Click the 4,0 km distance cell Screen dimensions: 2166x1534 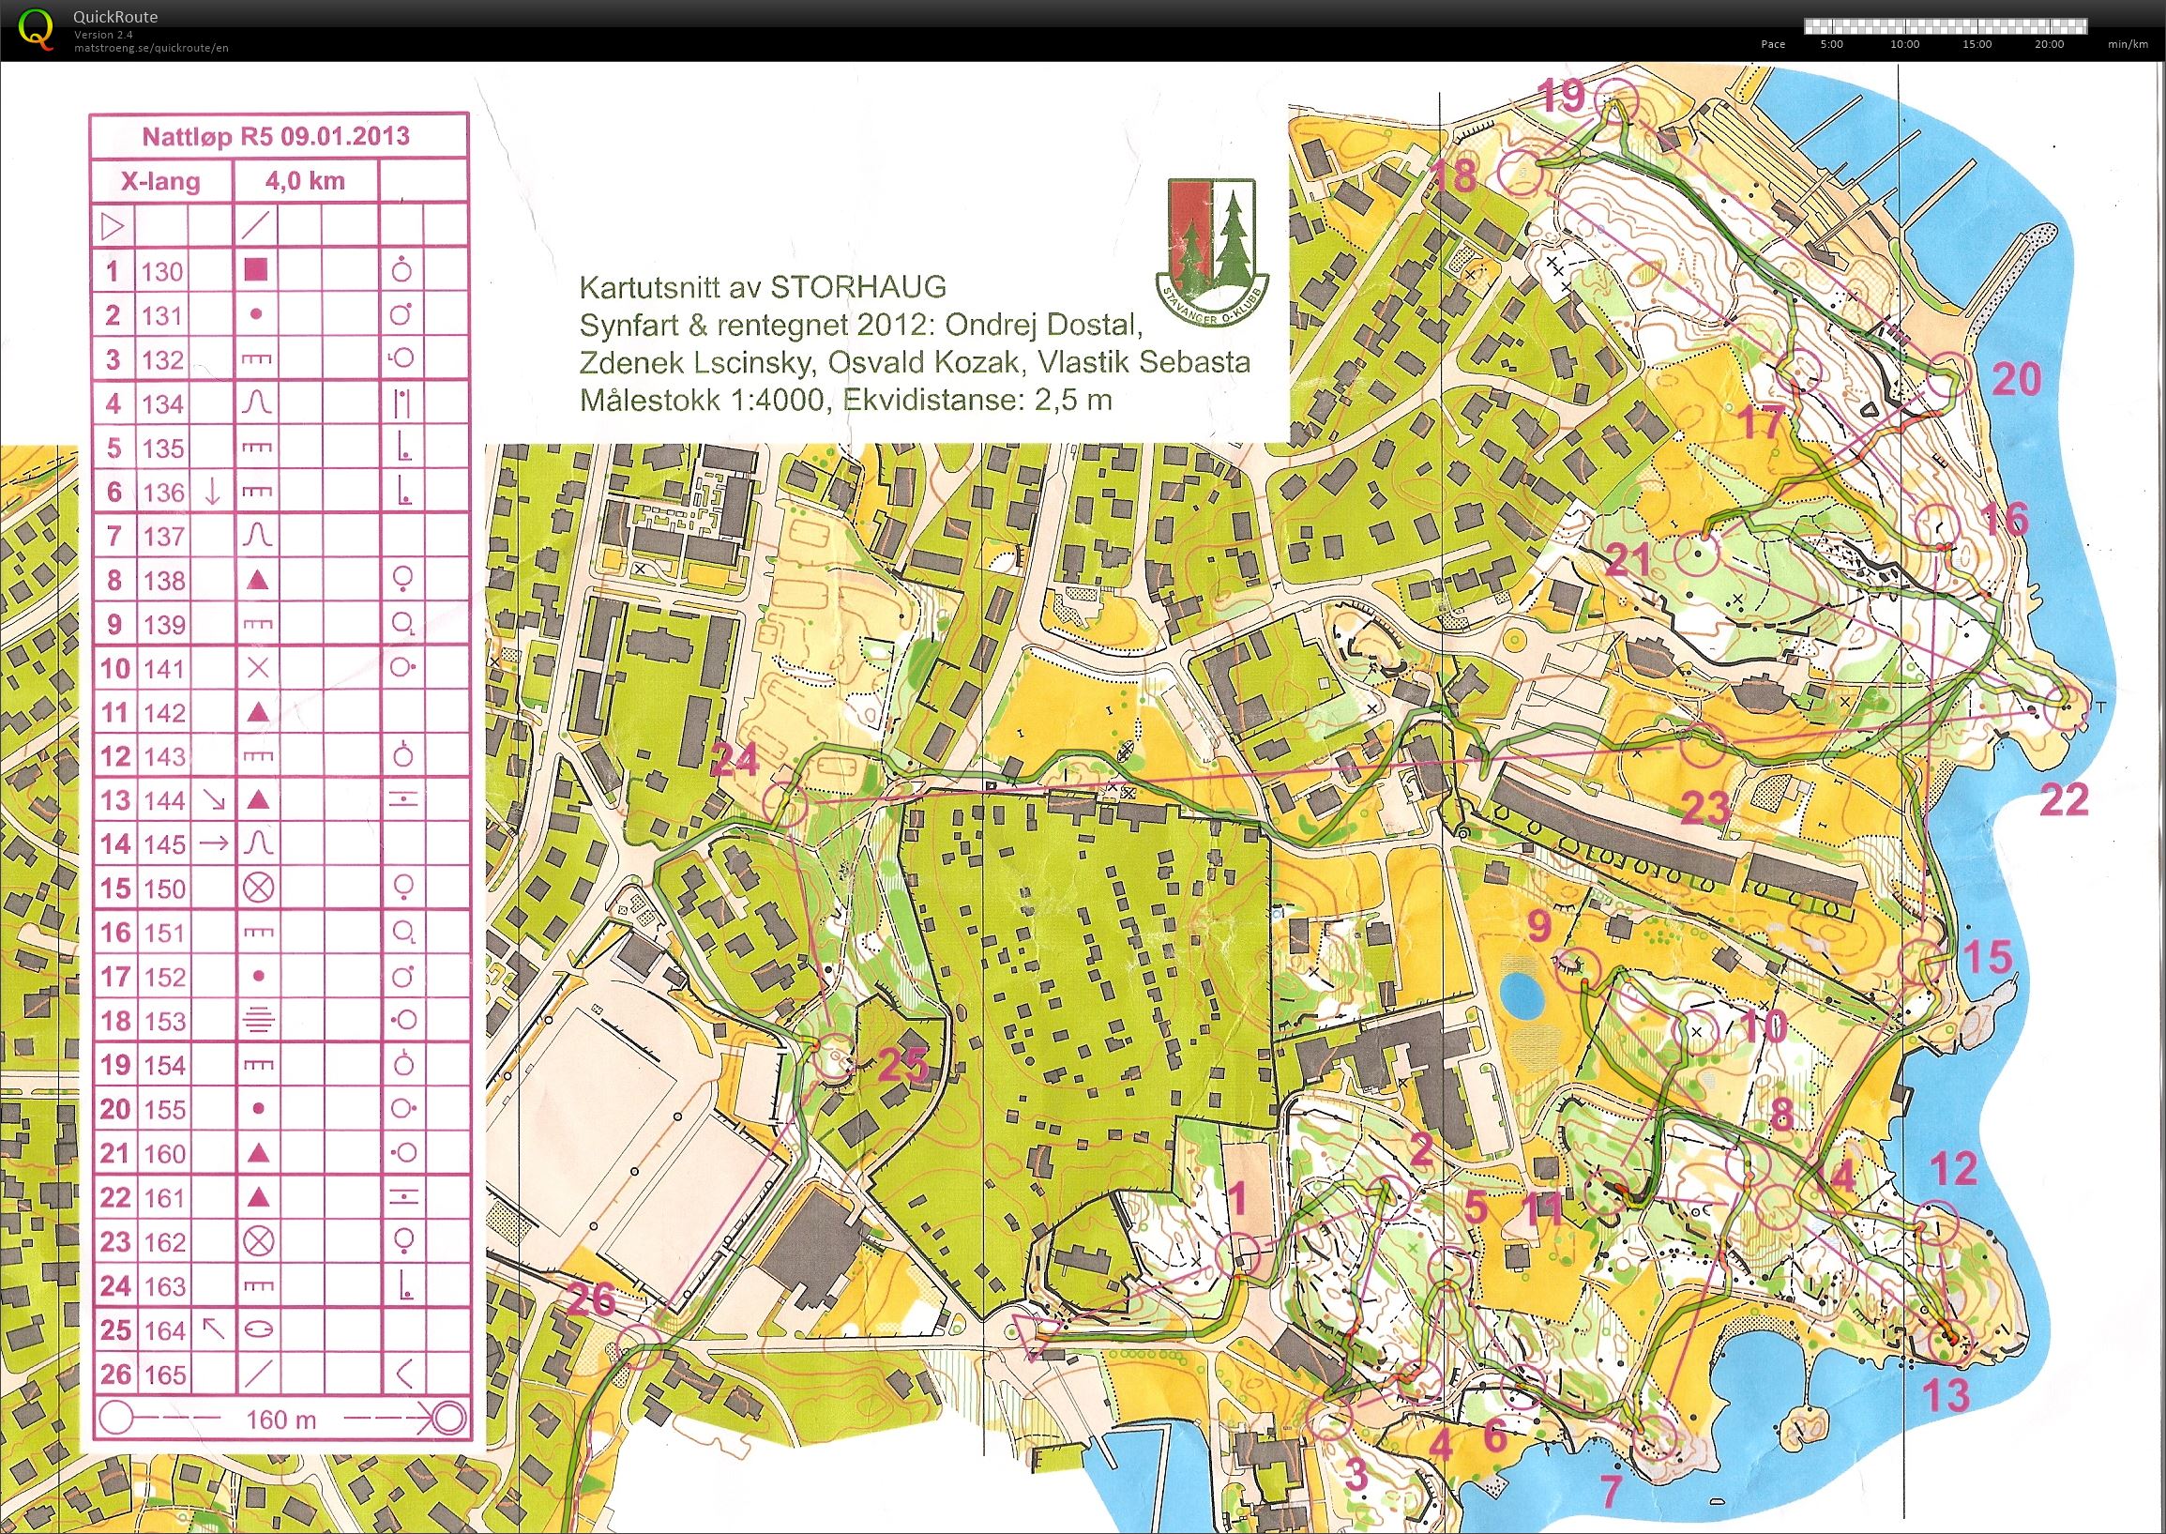pyautogui.click(x=305, y=181)
